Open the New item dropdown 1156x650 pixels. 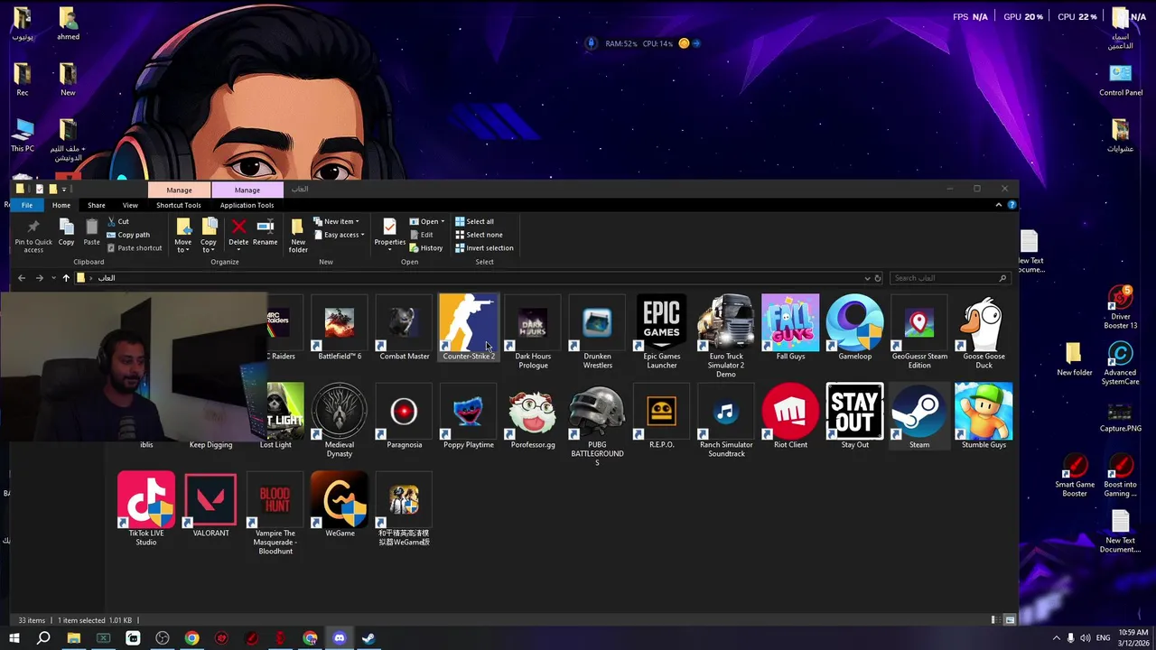tap(336, 221)
